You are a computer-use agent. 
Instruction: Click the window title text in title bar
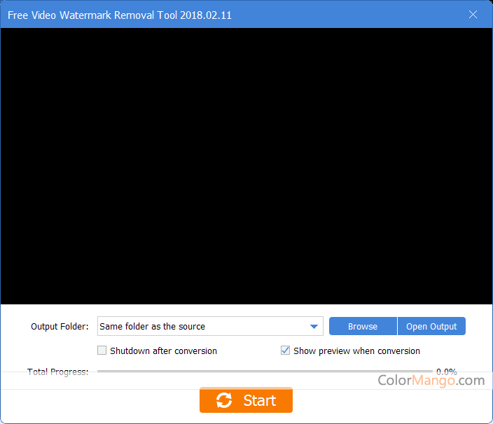120,15
